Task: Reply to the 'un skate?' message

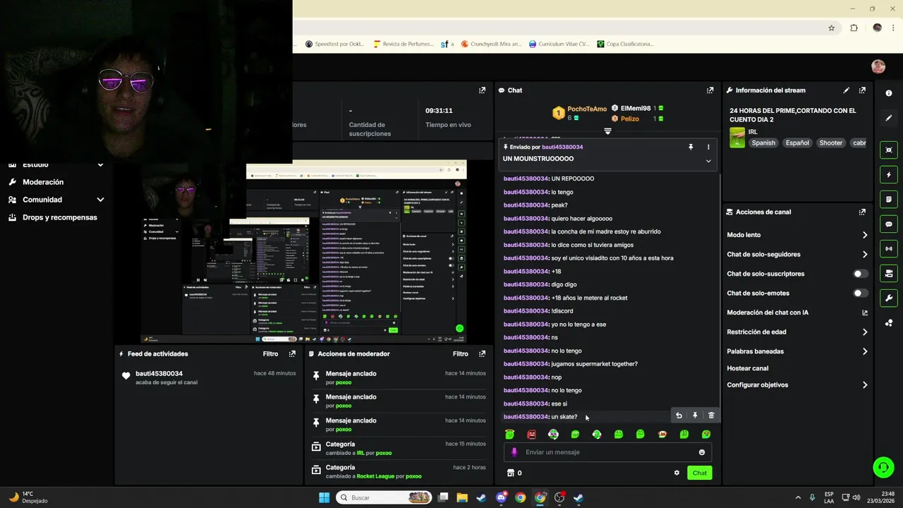Action: coord(679,416)
